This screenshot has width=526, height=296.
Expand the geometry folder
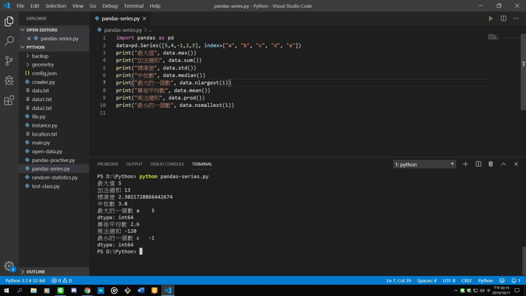pos(54,64)
